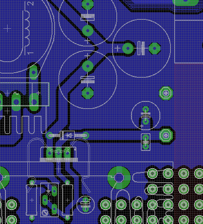Click the diode's left round pad
The width and height of the screenshot is (203, 224).
tap(49, 135)
